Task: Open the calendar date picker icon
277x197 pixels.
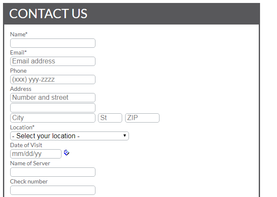Action: 67,153
